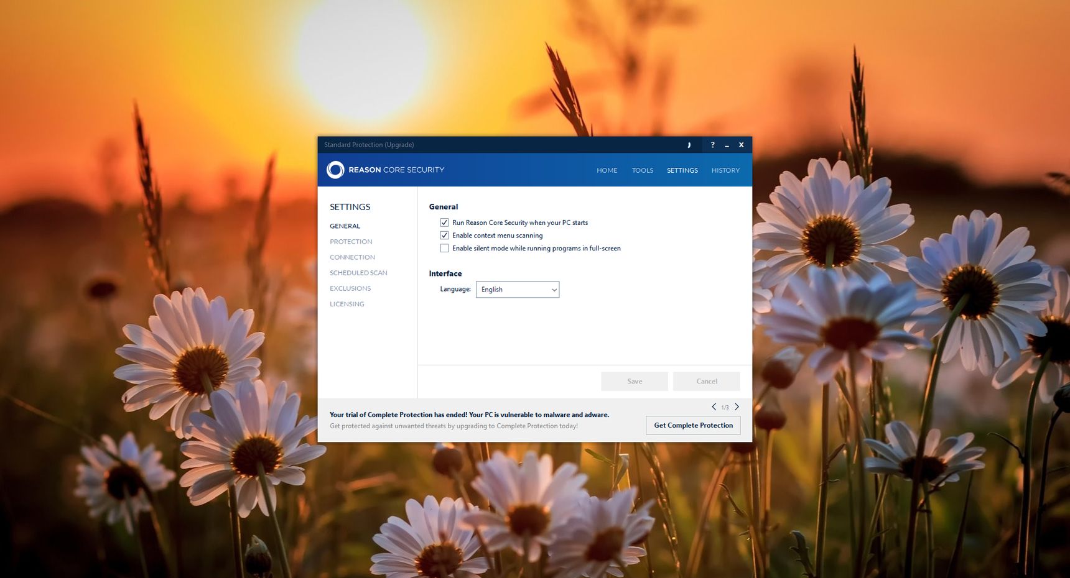The height and width of the screenshot is (578, 1070).
Task: Show previous promo message with left arrow
Action: click(x=714, y=406)
